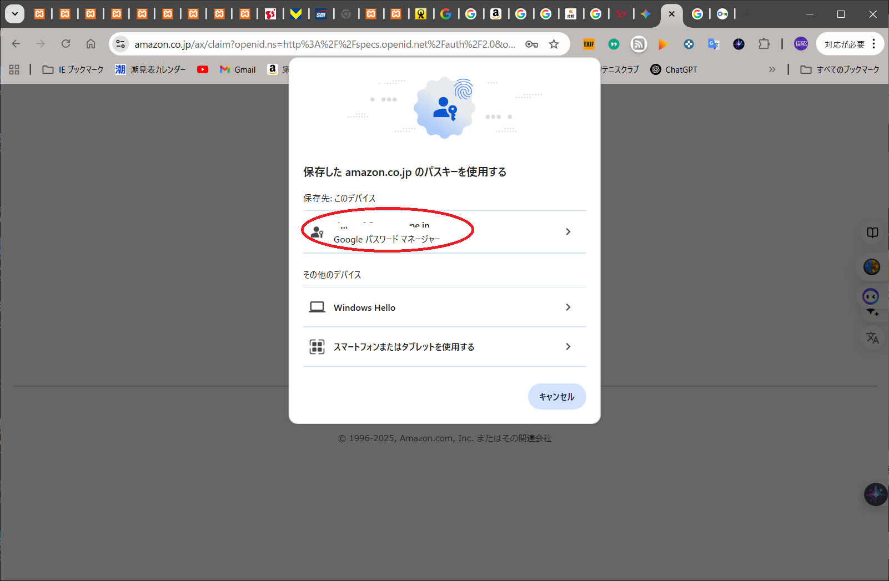This screenshot has width=889, height=581.
Task: Open the すべてのブックマーク folder
Action: click(x=840, y=69)
